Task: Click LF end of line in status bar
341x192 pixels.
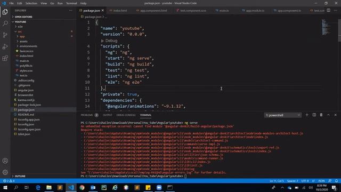Action: tap(313, 181)
